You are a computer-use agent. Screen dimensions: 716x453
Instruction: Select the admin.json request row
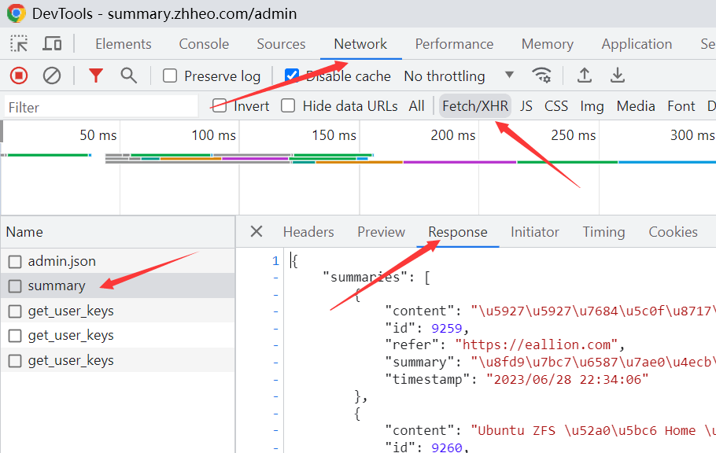click(61, 261)
